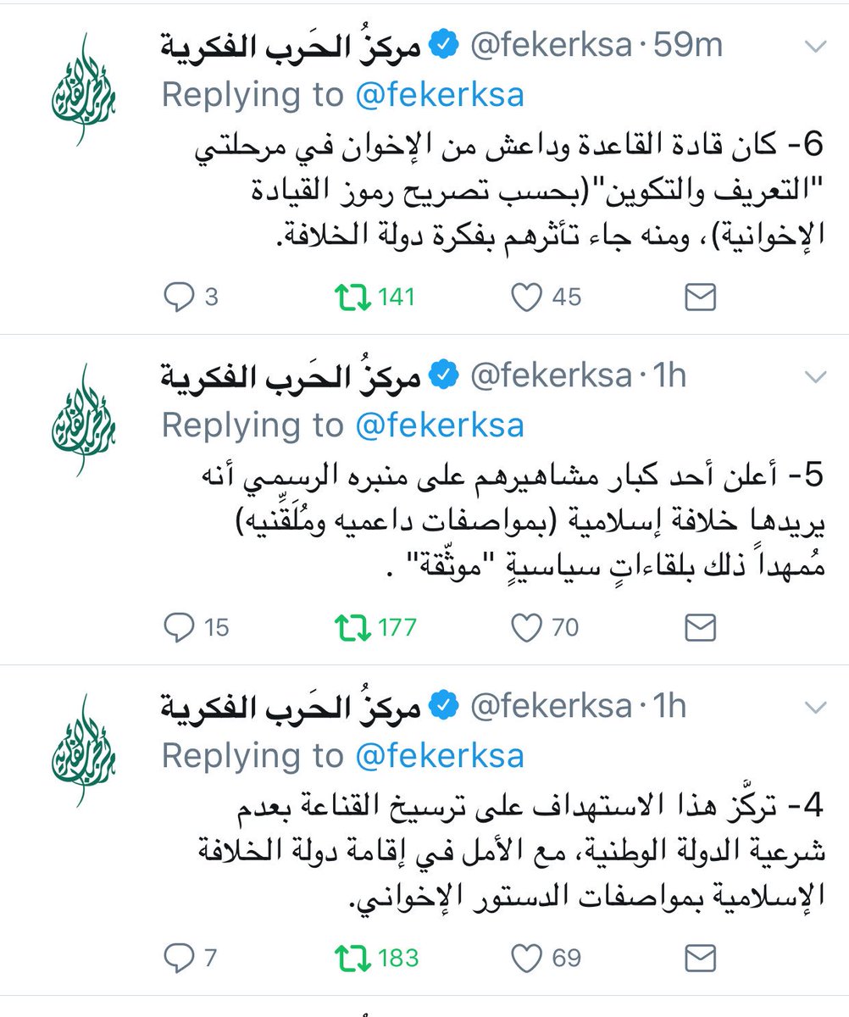849x1017 pixels.
Task: Open dropdown chevron on tweet number 4
Action: point(813,706)
